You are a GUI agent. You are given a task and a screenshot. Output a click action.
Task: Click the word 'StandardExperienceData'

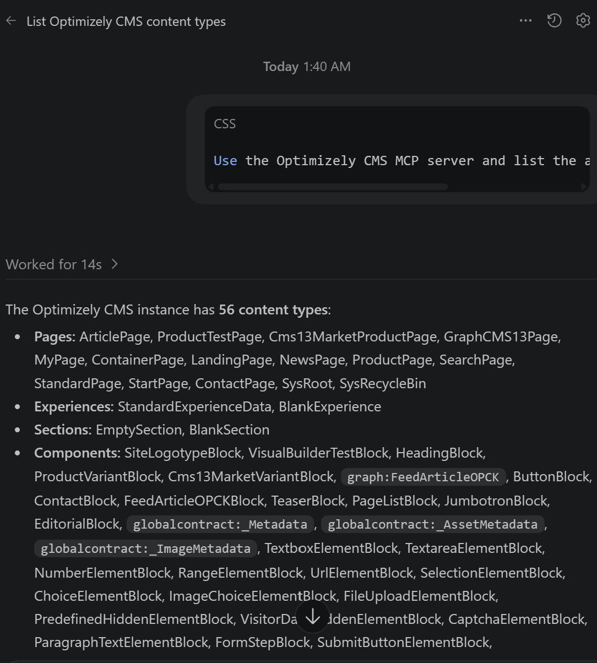[195, 406]
